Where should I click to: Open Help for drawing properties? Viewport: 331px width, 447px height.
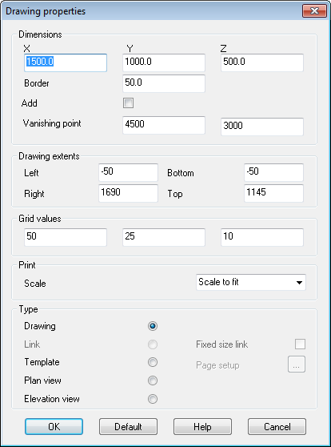tap(202, 426)
